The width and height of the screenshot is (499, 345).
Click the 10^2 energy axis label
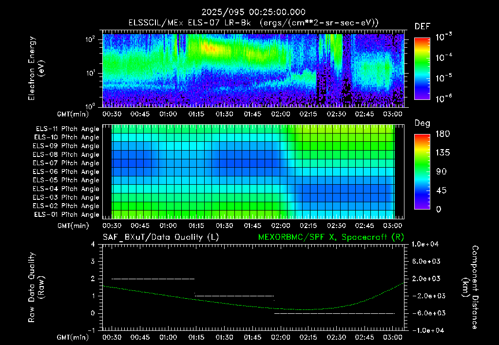91,40
